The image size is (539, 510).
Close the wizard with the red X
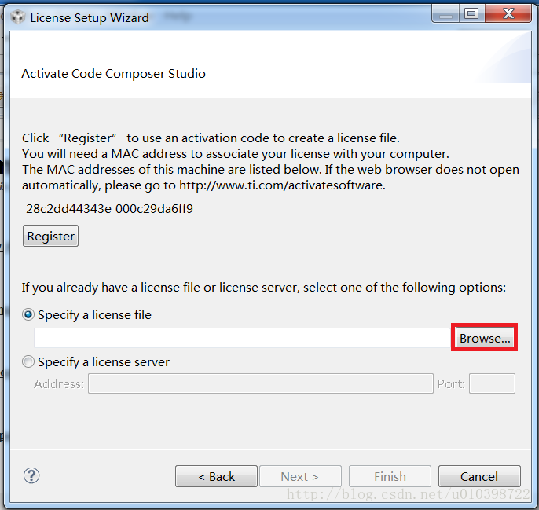tap(508, 14)
